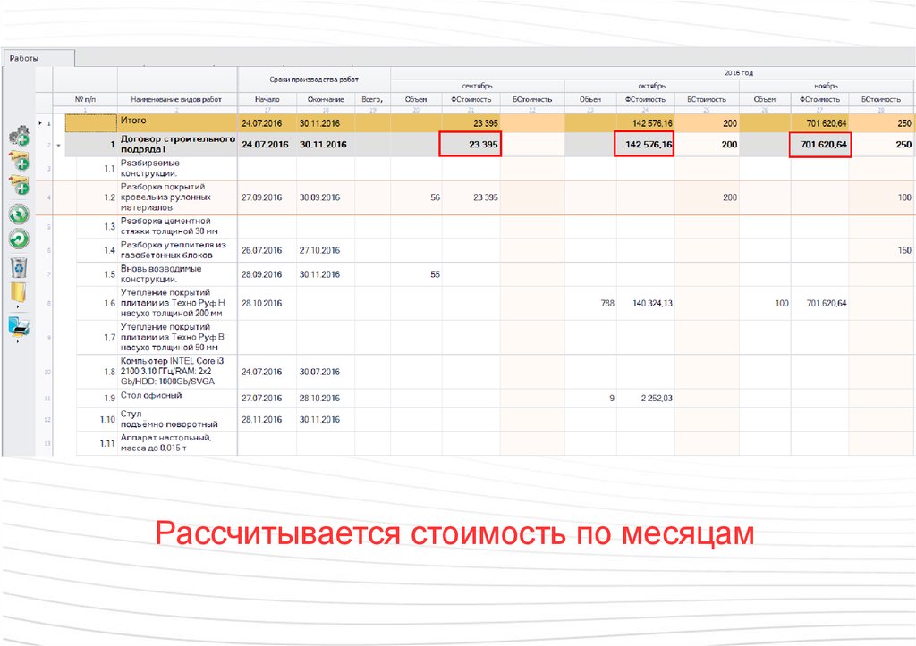Click the сентябрь month header
This screenshot has width=916, height=646.
click(x=478, y=86)
